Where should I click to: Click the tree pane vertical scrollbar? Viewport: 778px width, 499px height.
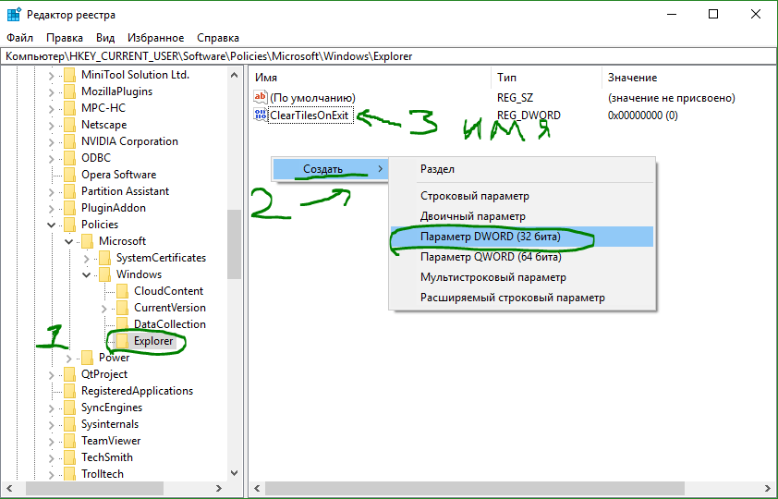(235, 245)
